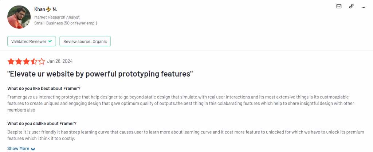This screenshot has height=152, width=373.
Task: Click the Show More link text
Action: (18, 148)
